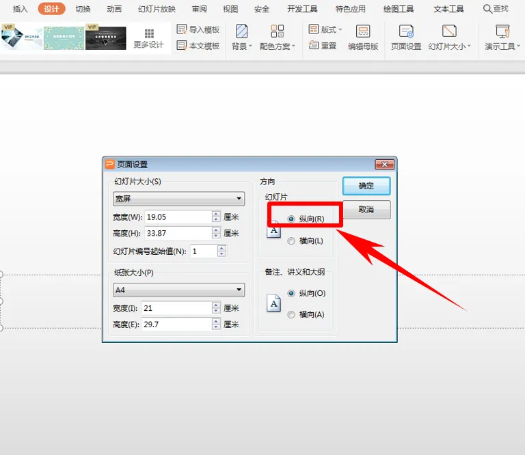Viewport: 525px width, 455px height.
Task: Click the 重置 reset icon
Action: pos(313,45)
